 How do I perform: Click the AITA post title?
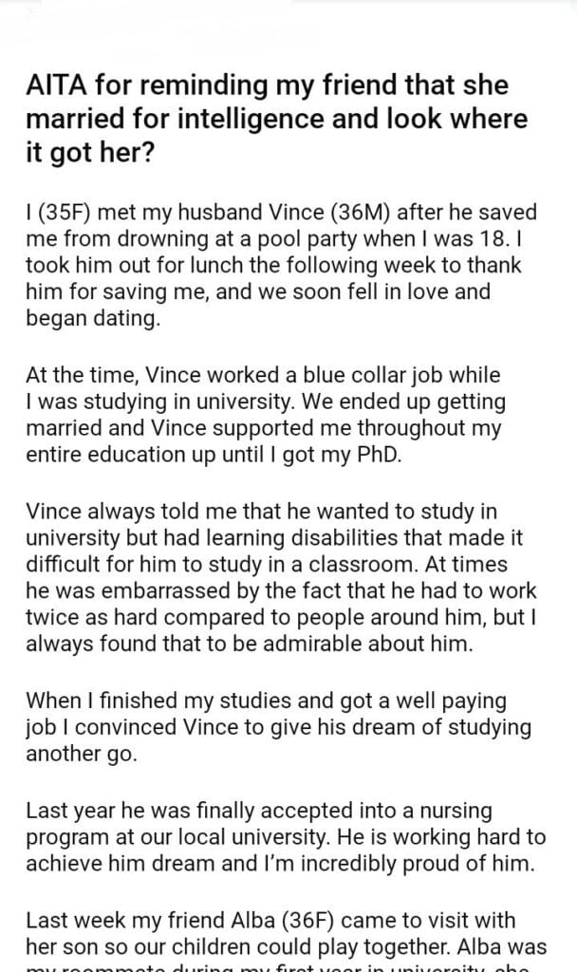280,120
